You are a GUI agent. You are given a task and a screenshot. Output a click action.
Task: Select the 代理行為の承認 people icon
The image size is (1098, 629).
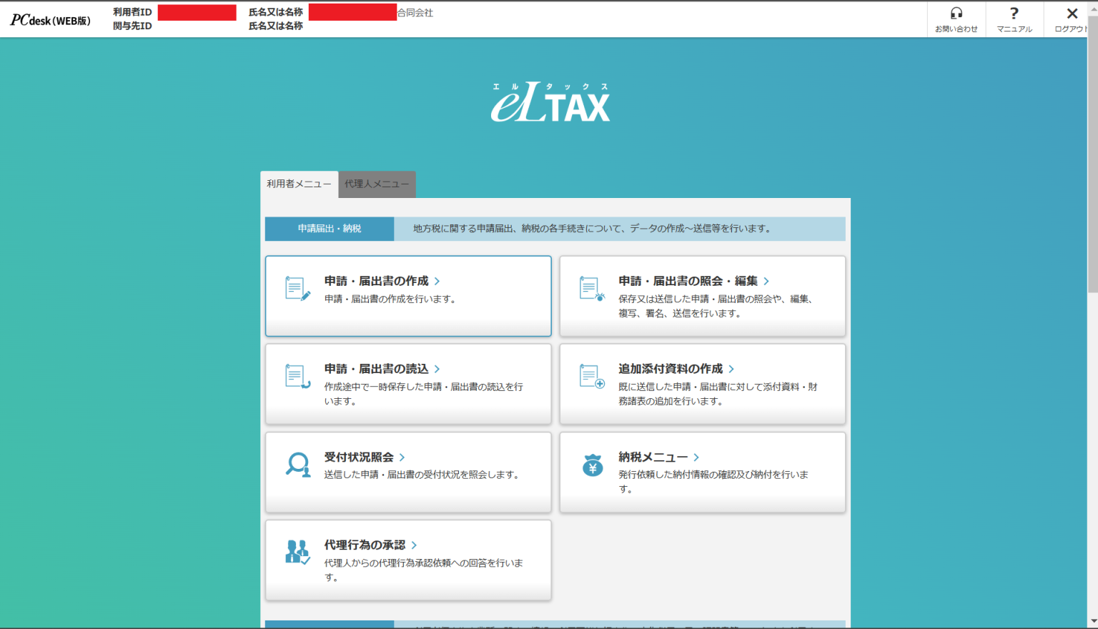(x=297, y=550)
